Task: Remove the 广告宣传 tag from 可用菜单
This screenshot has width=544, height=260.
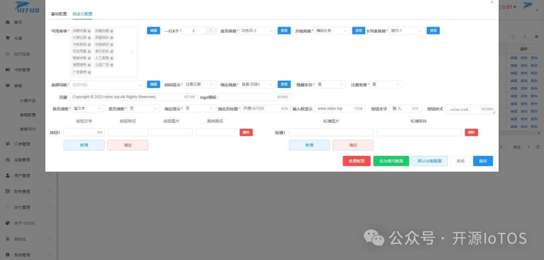Action: pyautogui.click(x=90, y=72)
